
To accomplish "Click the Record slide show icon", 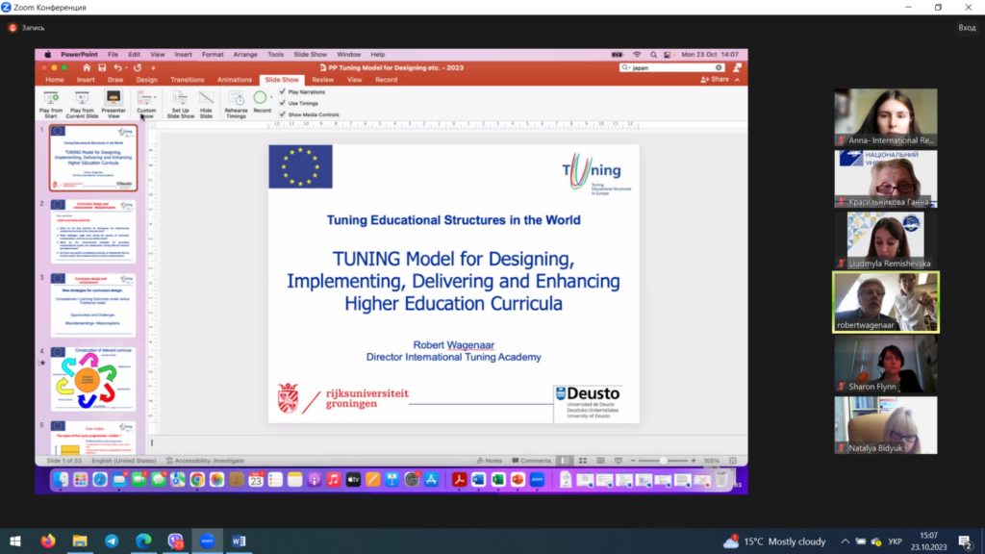I will coord(260,97).
